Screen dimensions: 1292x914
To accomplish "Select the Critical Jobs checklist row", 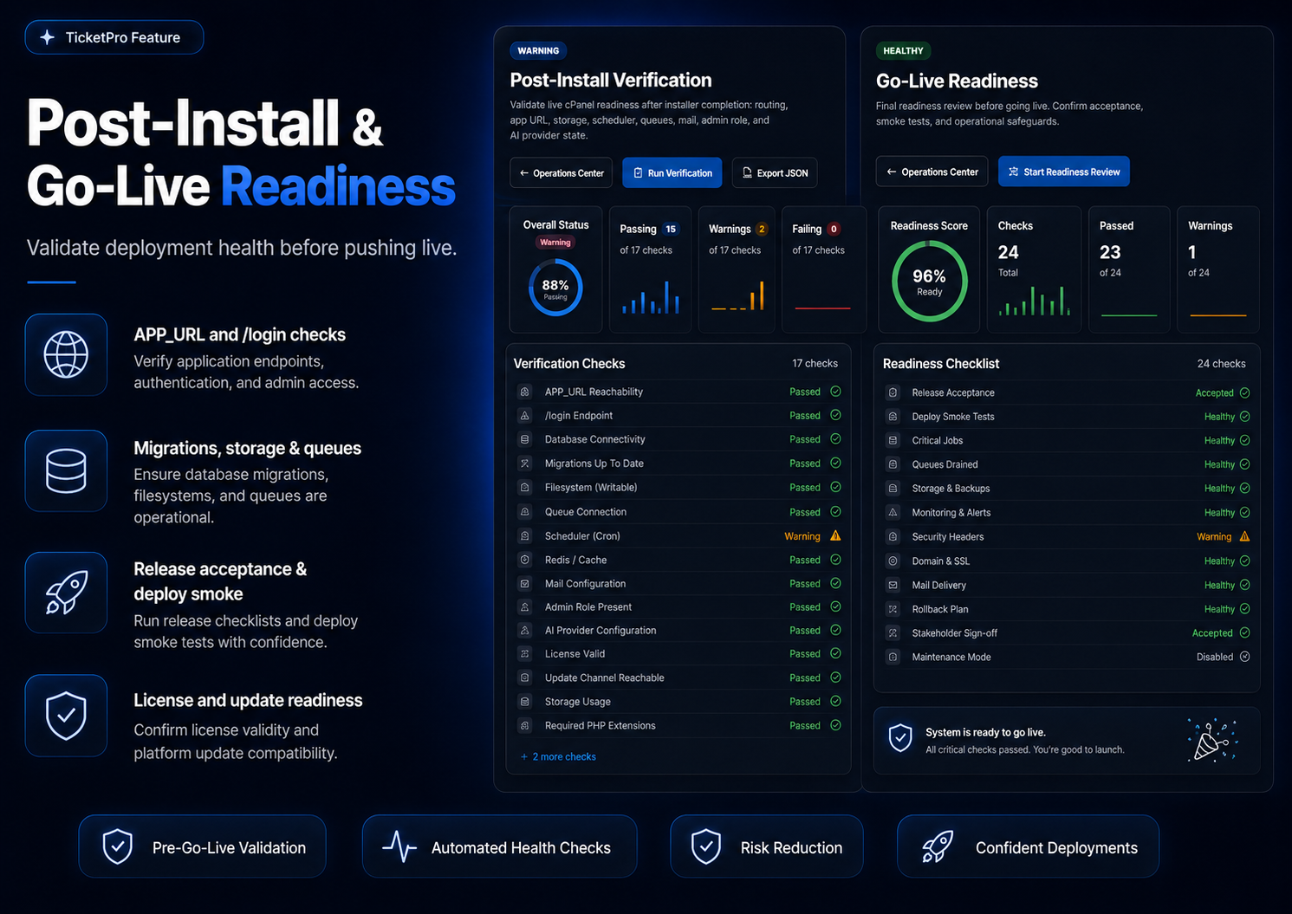I will (1068, 440).
